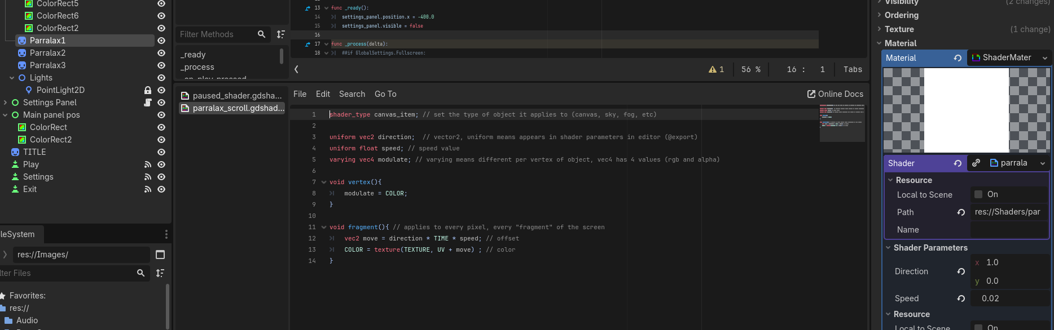Revert the Speed shader parameter
Screen dimensions: 1054x330
pos(961,298)
